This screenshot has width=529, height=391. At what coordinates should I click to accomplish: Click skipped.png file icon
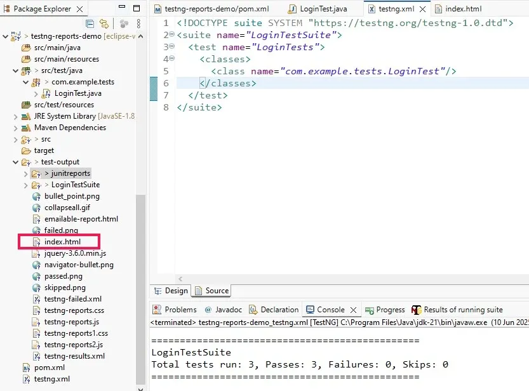[x=36, y=288]
